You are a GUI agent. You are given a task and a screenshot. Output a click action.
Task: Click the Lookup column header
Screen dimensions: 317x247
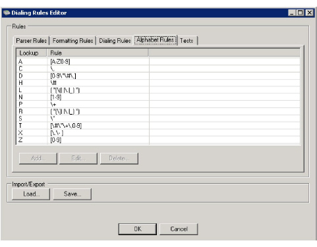(x=32, y=53)
